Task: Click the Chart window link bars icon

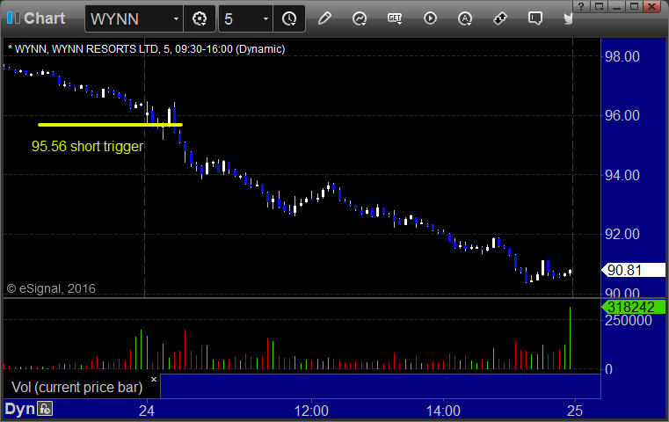Action: pos(13,18)
